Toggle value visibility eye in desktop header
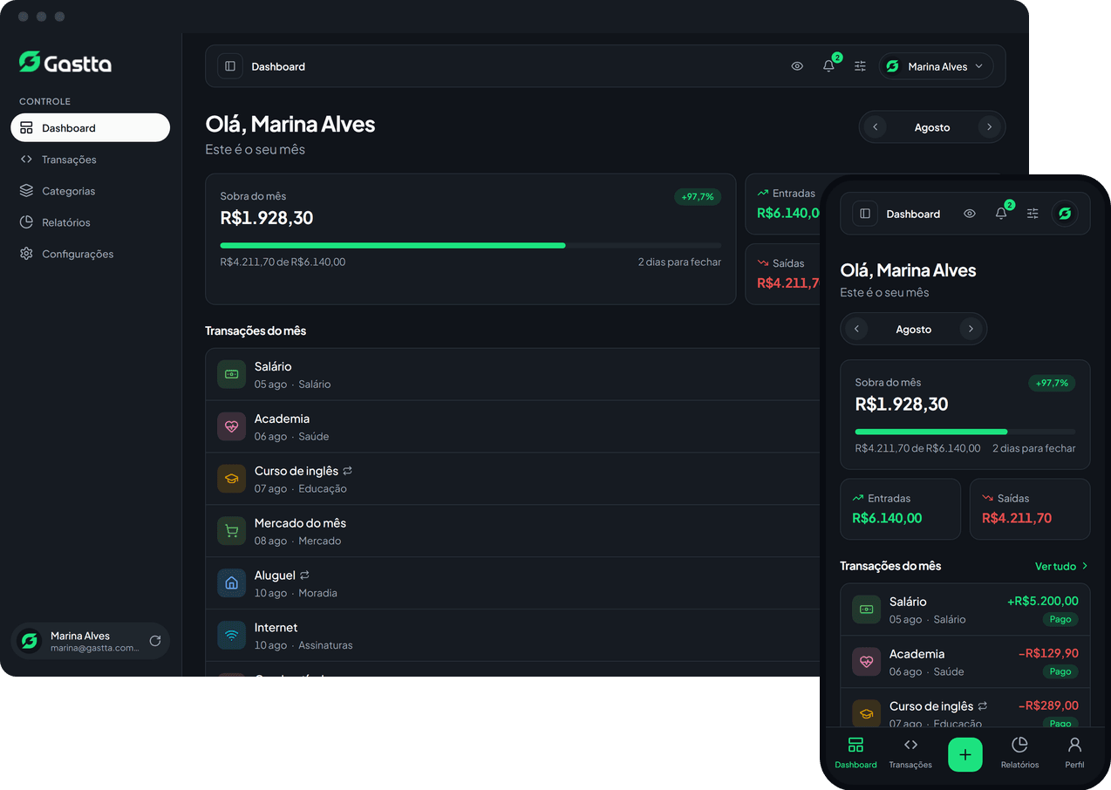 [797, 66]
